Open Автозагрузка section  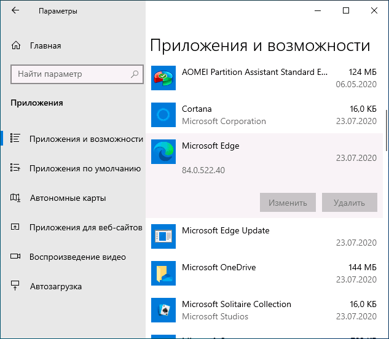click(x=56, y=286)
